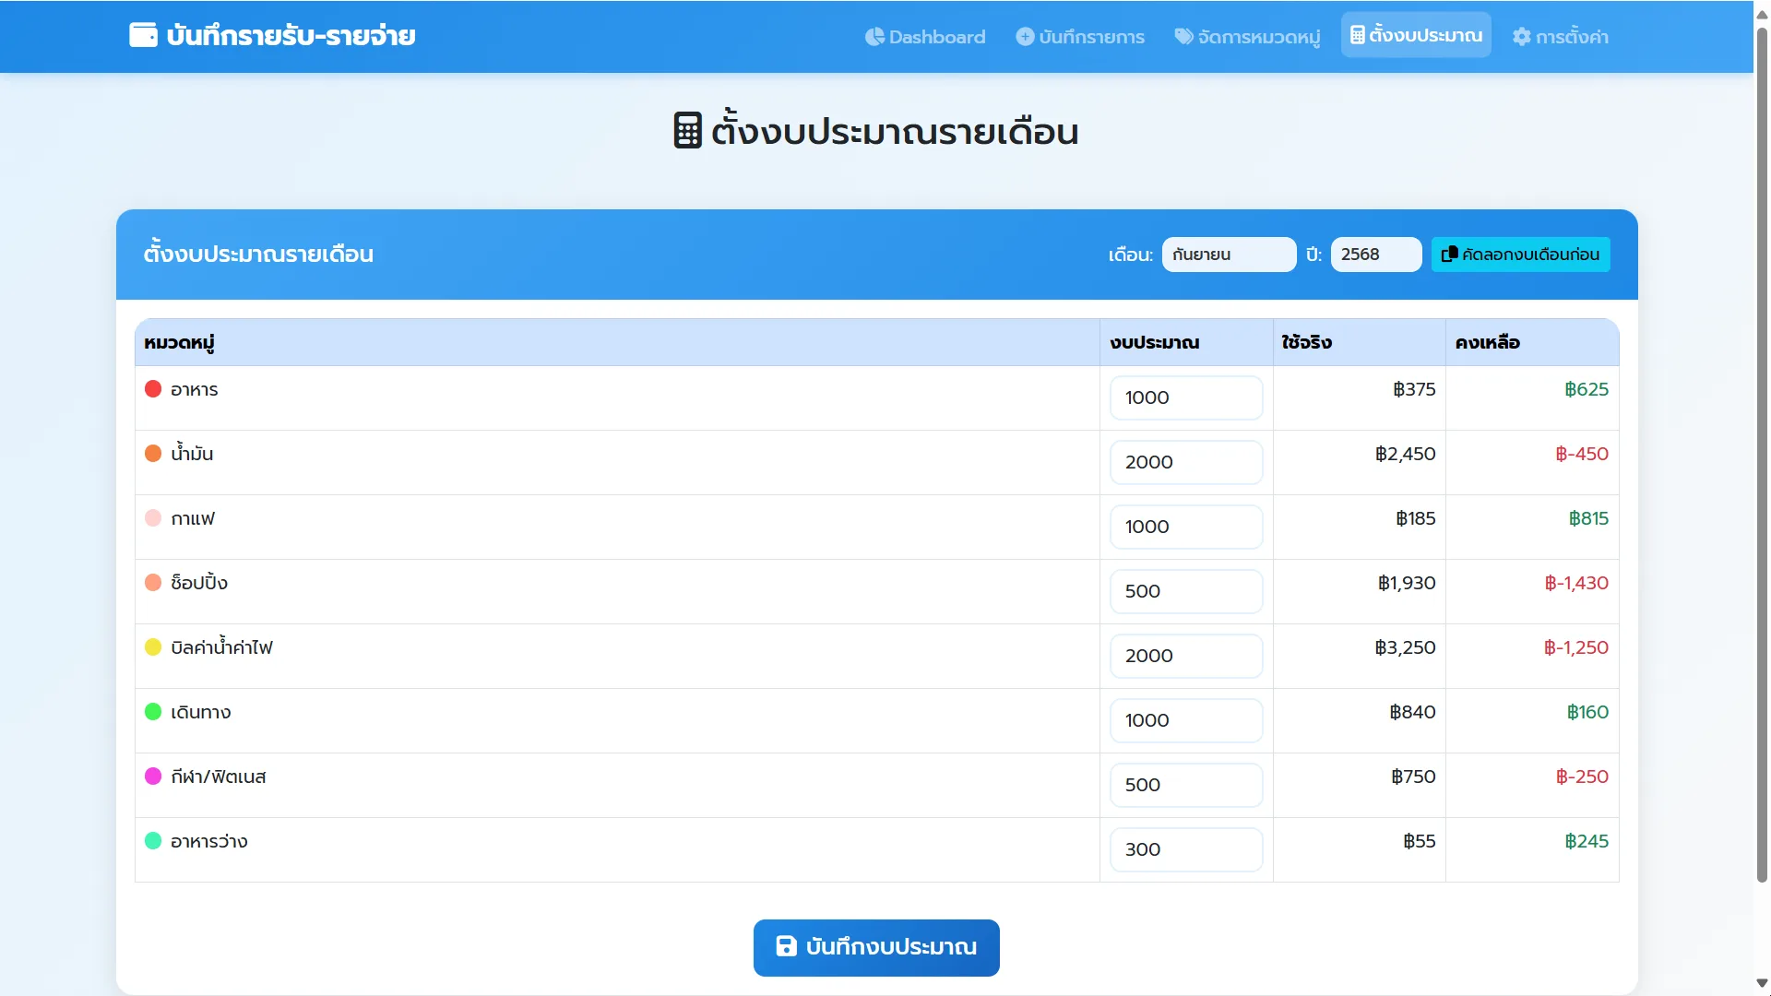Click budget input for บิลค่าน้ำค่าไฟ row
The image size is (1771, 996).
(x=1186, y=656)
